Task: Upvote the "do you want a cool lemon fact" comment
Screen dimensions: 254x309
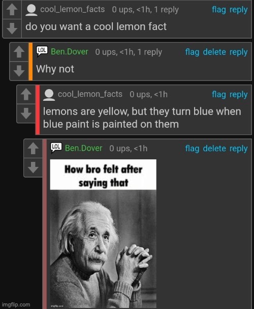Action: tap(12, 10)
